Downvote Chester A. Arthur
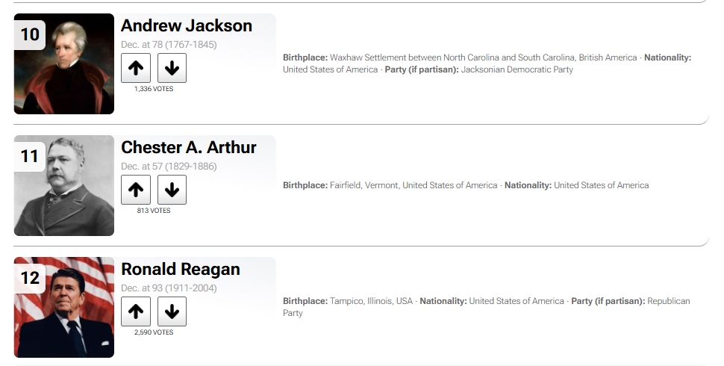 pos(172,190)
